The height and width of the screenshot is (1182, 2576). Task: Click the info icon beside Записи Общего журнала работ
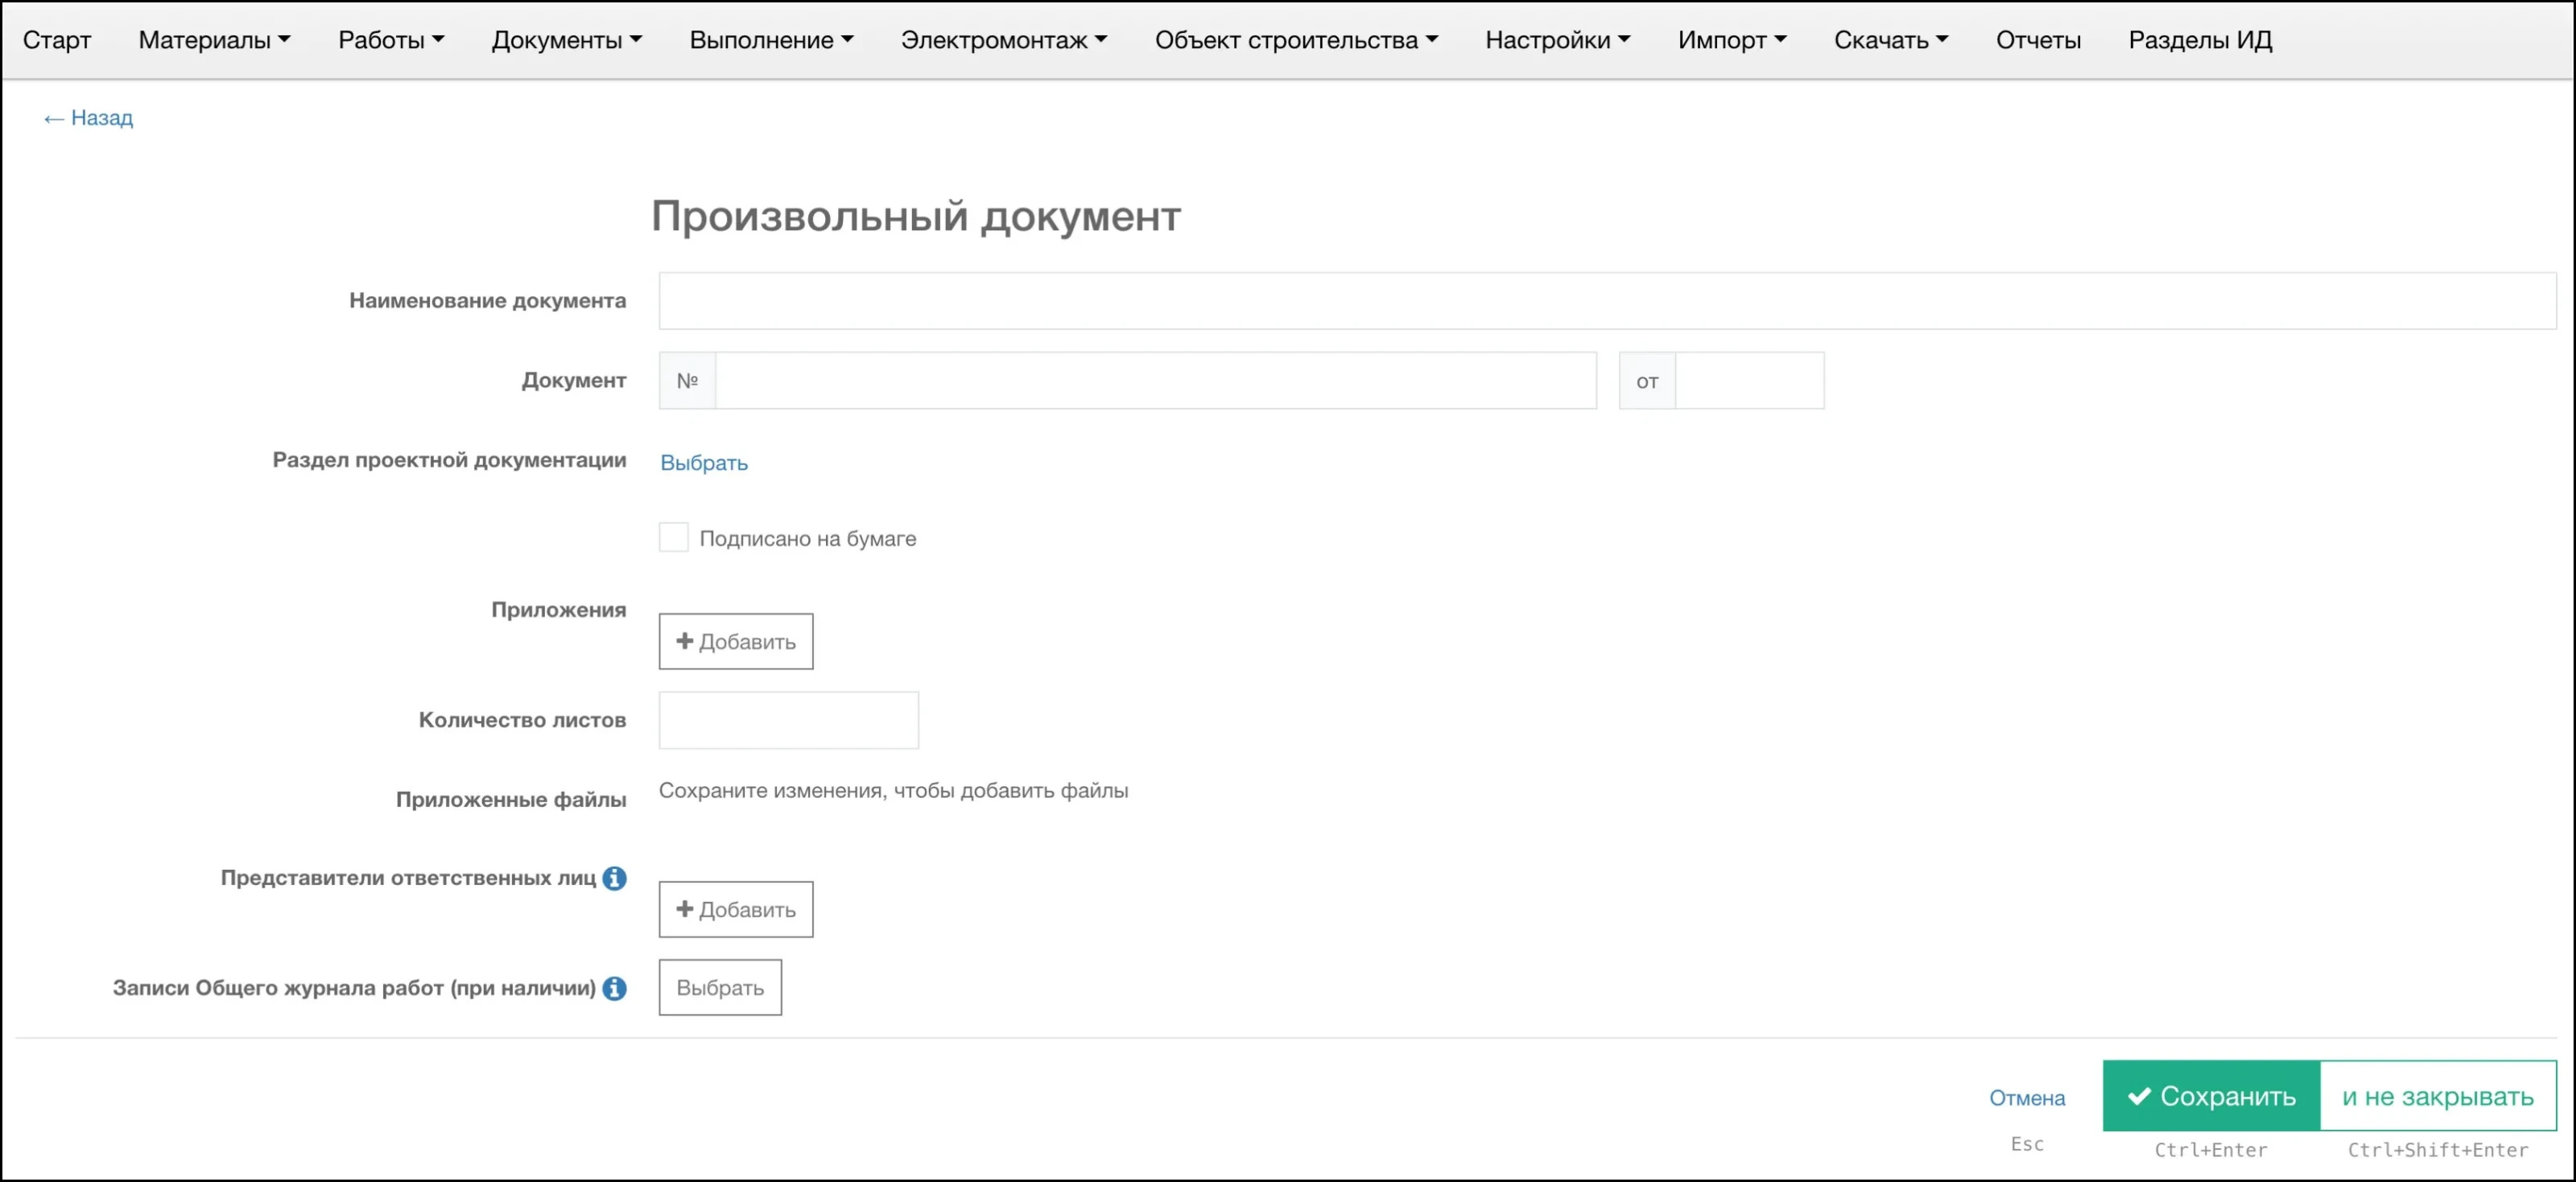tap(616, 987)
